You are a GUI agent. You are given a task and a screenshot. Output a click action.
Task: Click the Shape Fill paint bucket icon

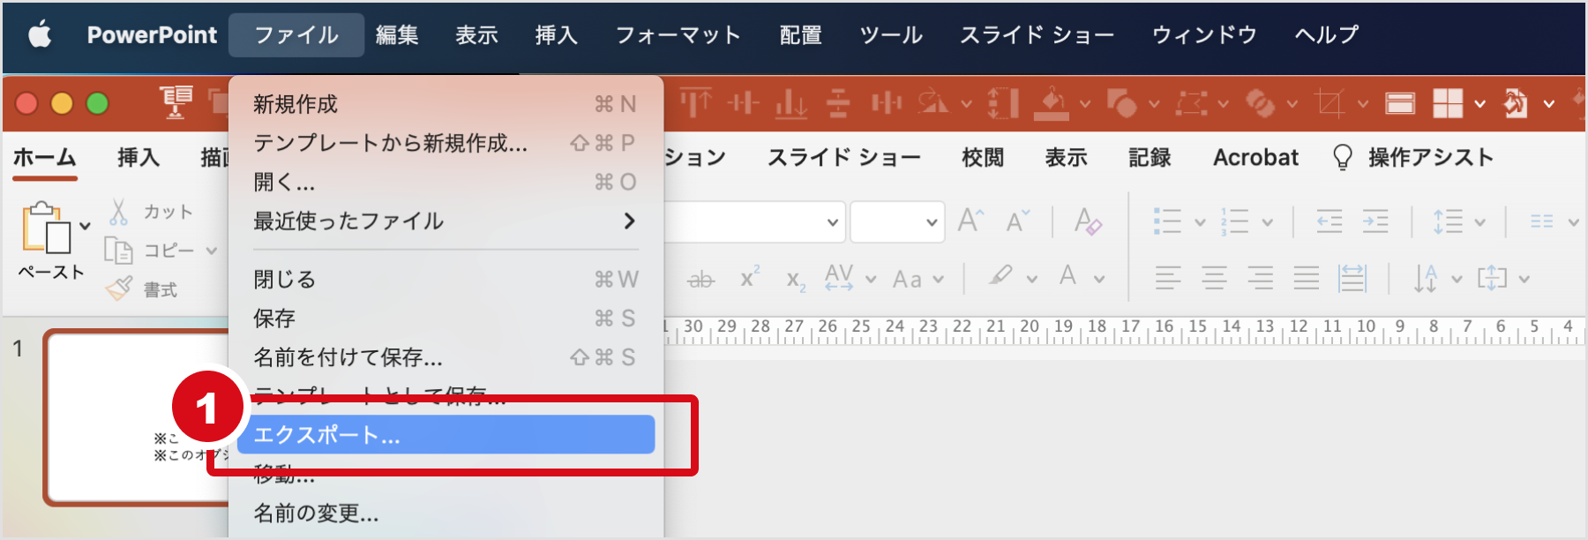1052,104
